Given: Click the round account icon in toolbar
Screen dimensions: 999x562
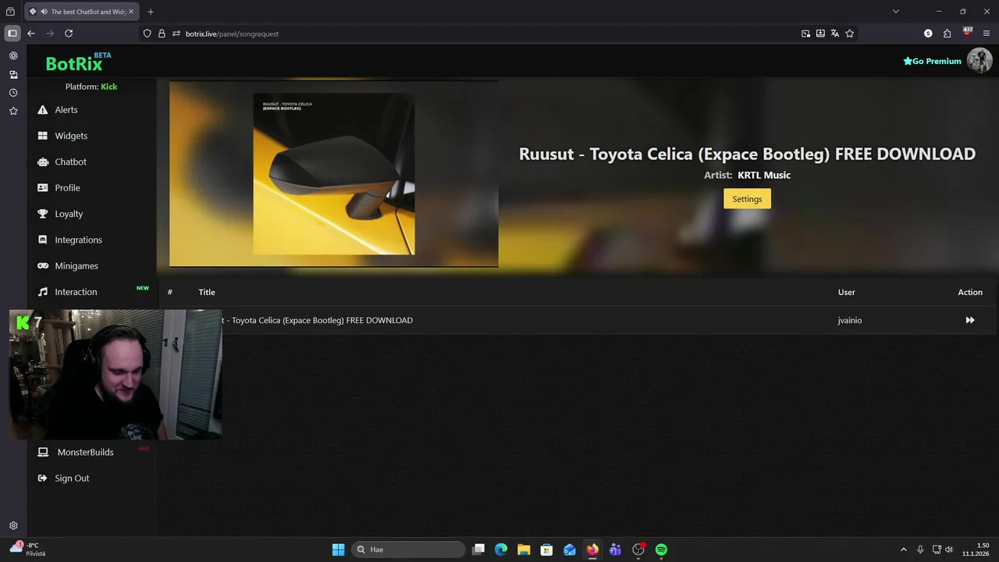Looking at the screenshot, I should [x=928, y=34].
